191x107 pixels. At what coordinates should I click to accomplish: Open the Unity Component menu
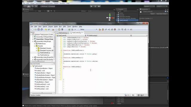(49, 3)
